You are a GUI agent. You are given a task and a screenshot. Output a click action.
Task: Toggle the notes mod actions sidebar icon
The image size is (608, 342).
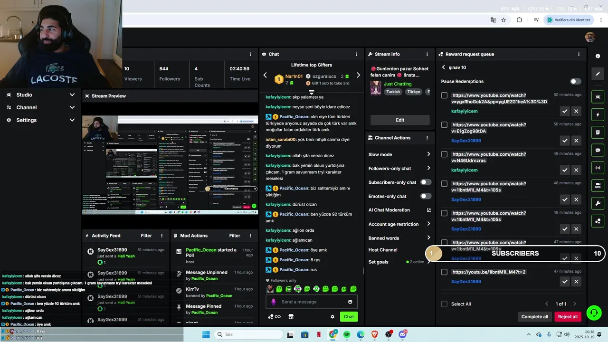pos(598,132)
